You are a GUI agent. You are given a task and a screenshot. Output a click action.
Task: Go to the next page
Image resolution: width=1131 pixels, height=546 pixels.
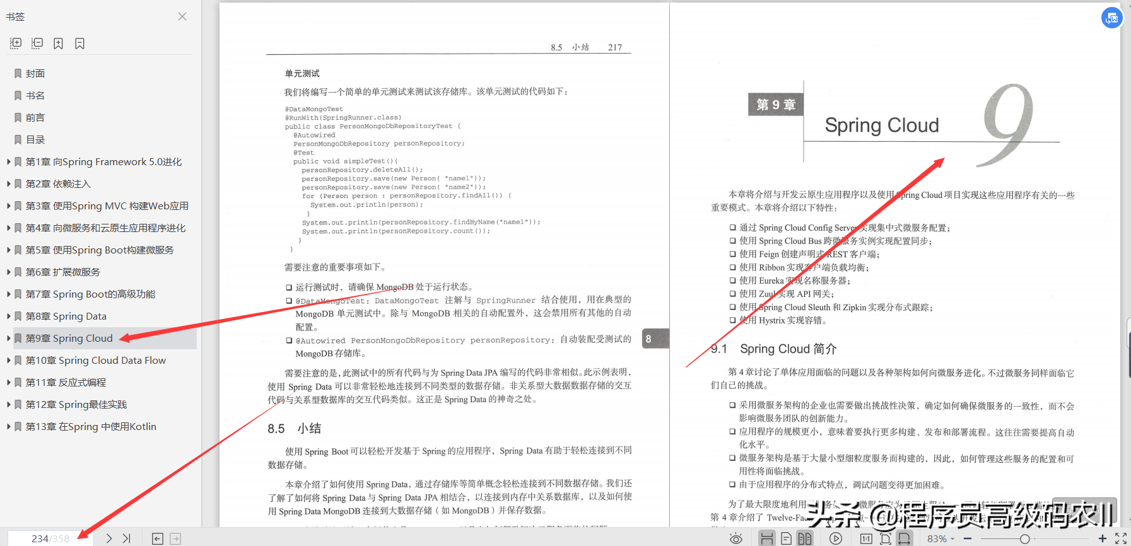point(109,538)
